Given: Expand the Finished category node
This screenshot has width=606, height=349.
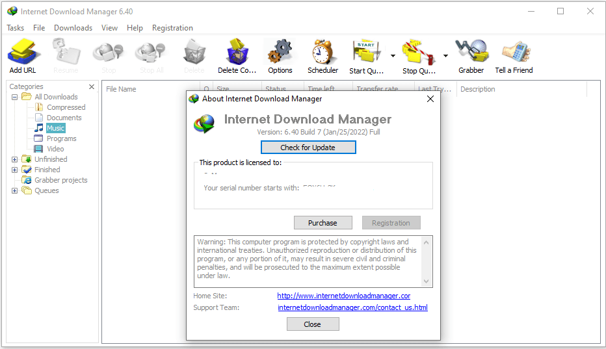Looking at the screenshot, I should click(x=15, y=170).
